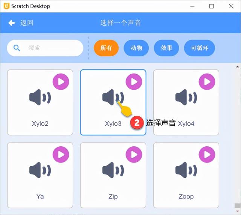Play preview of Xylo3 sound
This screenshot has height=215, width=241.
pyautogui.click(x=134, y=82)
